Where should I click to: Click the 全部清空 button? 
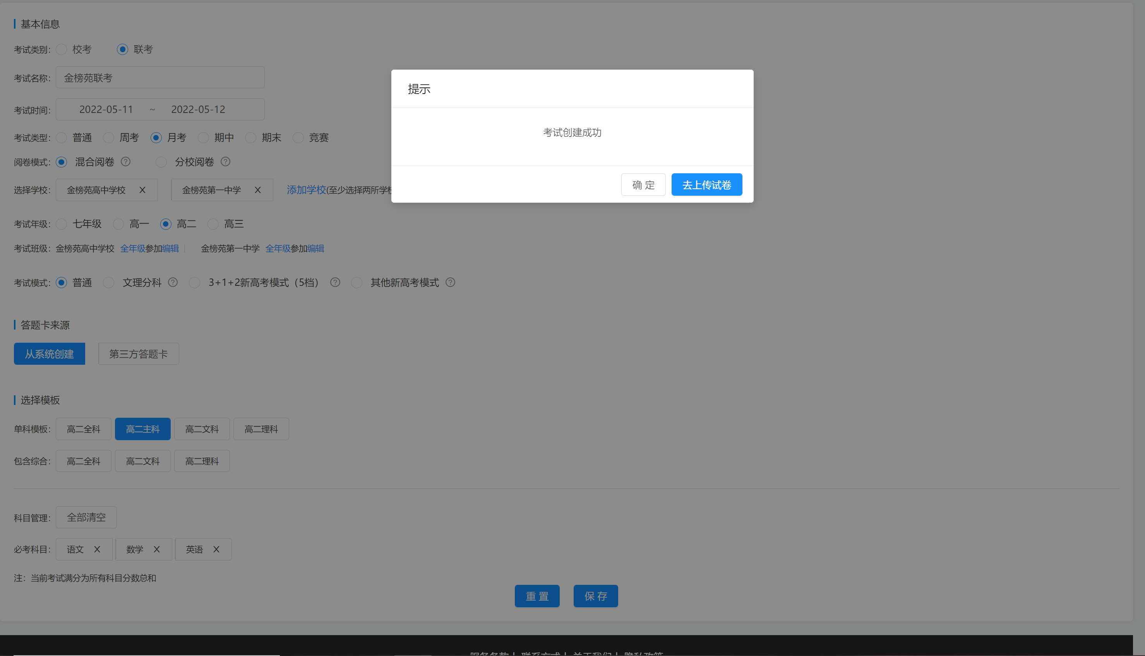click(x=86, y=517)
